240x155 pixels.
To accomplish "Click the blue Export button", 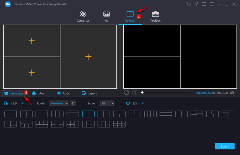I will tap(224, 146).
